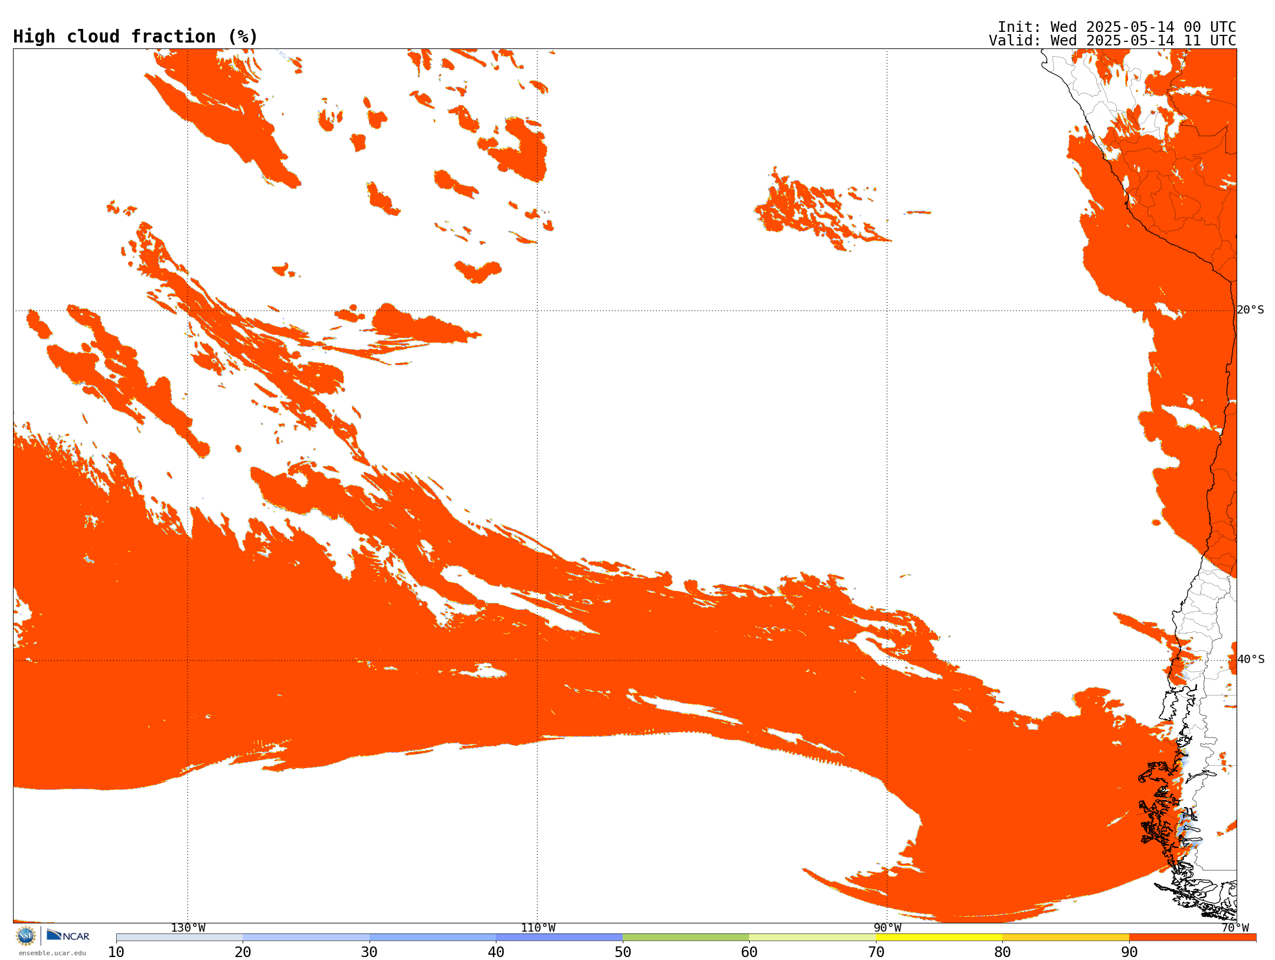Click the 30-40 blue colorbar segment
1275x960 pixels.
[433, 938]
